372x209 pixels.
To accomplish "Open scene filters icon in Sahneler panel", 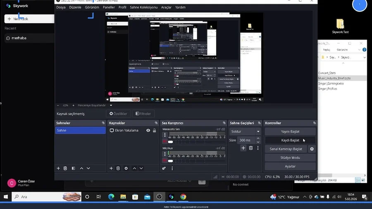I will pyautogui.click(x=73, y=168).
